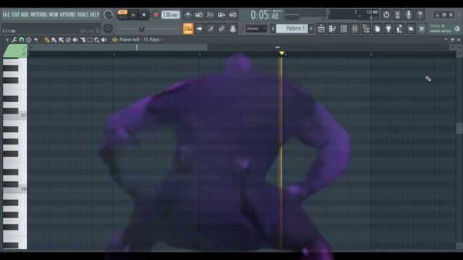Click the CPU and memory monitor panel
This screenshot has width=463, height=260.
[x=354, y=14]
